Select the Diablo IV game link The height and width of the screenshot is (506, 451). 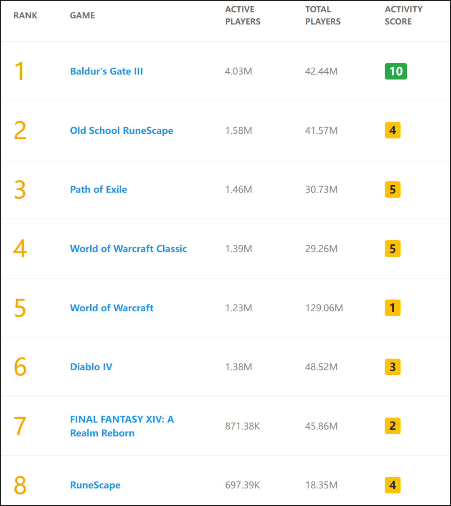click(x=91, y=367)
